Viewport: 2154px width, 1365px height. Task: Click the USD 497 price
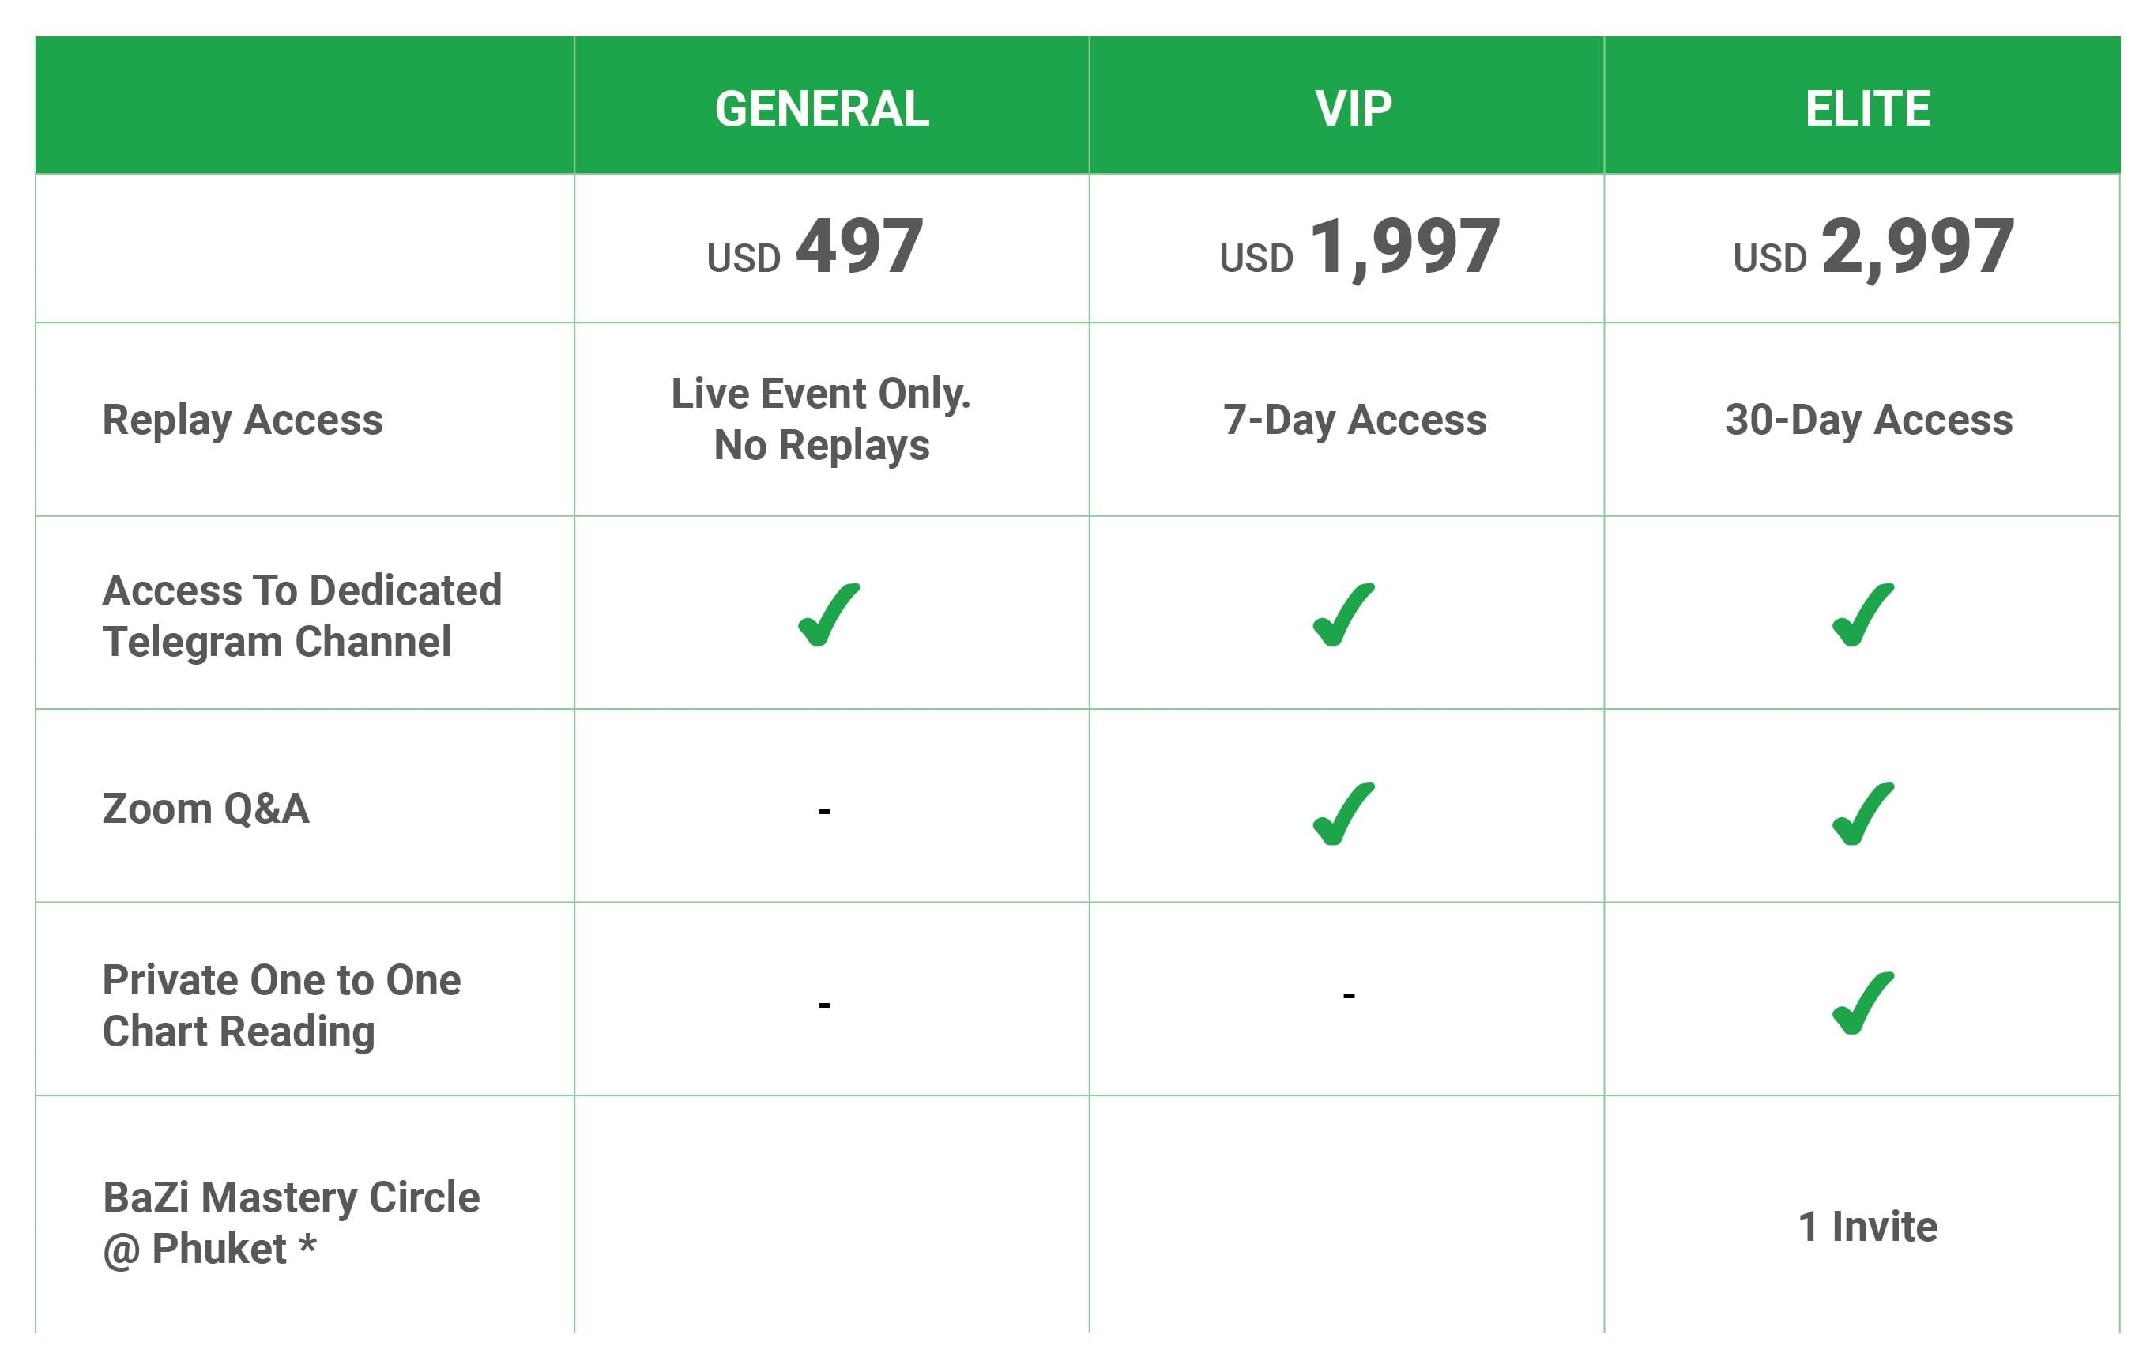[815, 247]
